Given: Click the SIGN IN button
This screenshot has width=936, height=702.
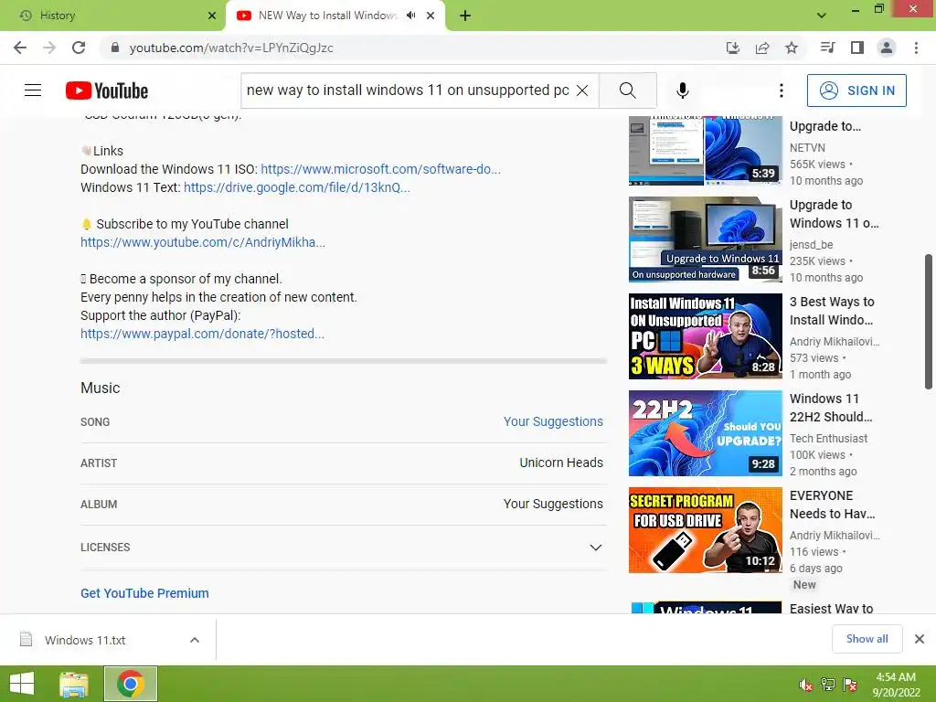Looking at the screenshot, I should (x=856, y=90).
